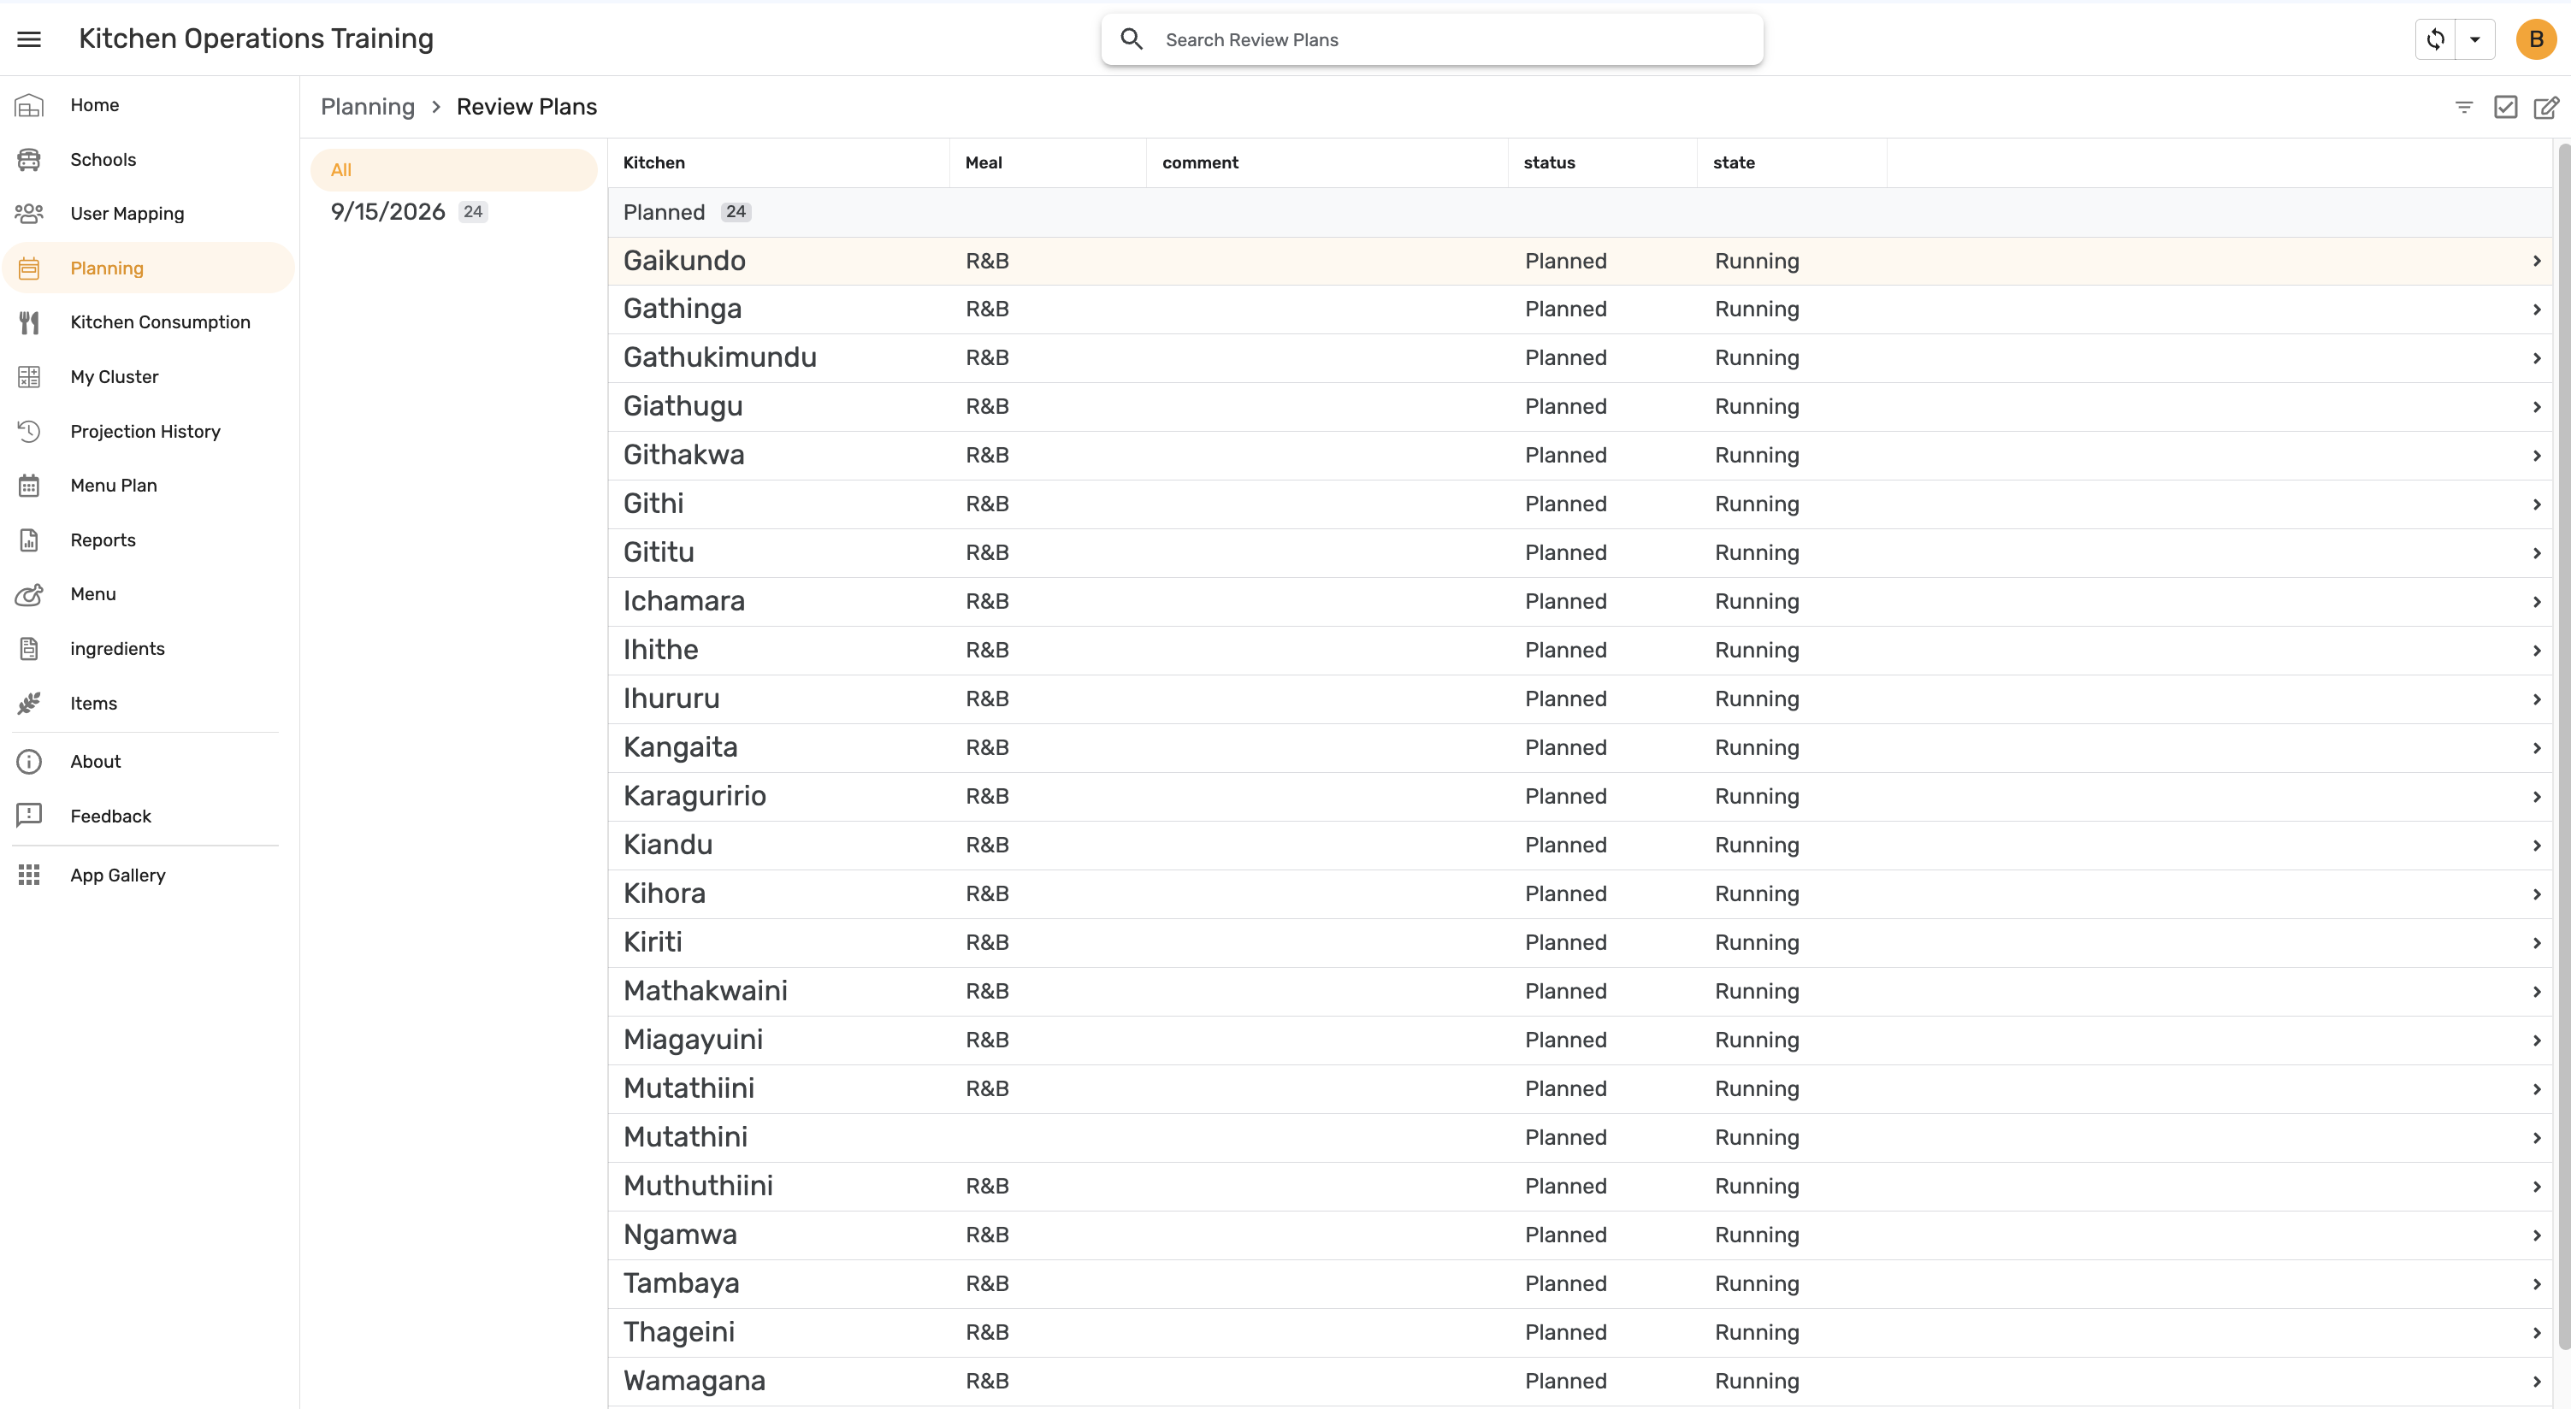Image resolution: width=2571 pixels, height=1409 pixels.
Task: Toggle the multi-select checkbox icon
Action: pyautogui.click(x=2505, y=107)
